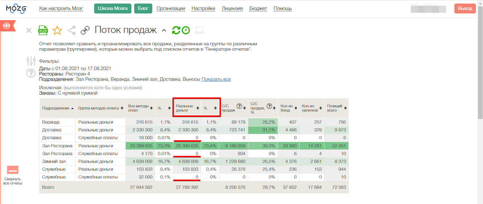
Task: Click the help question mark beside Filters
Action: tap(31, 73)
